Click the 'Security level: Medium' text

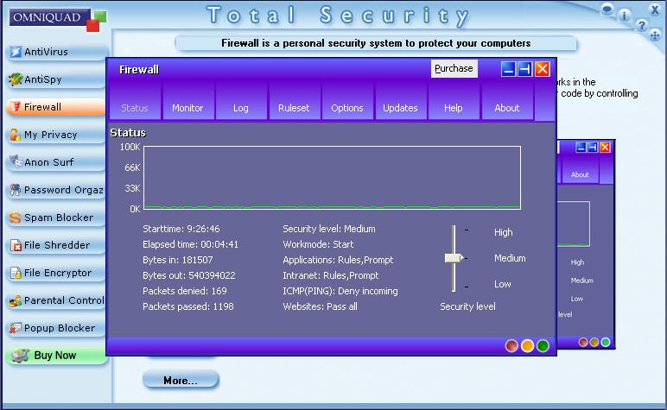tap(329, 229)
